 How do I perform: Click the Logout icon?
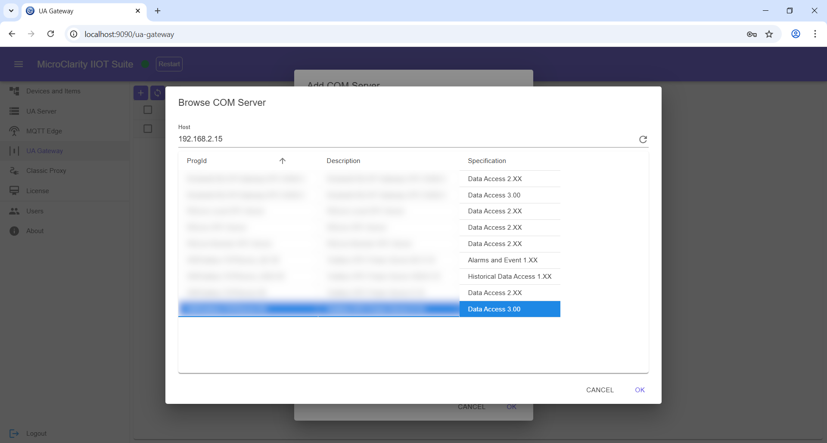click(x=14, y=433)
